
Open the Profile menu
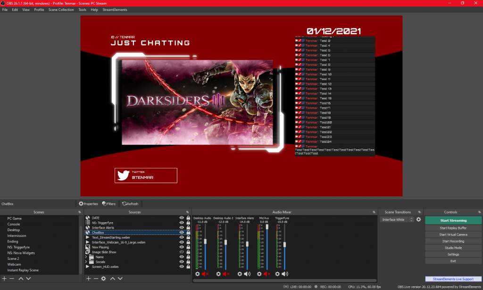pos(39,9)
